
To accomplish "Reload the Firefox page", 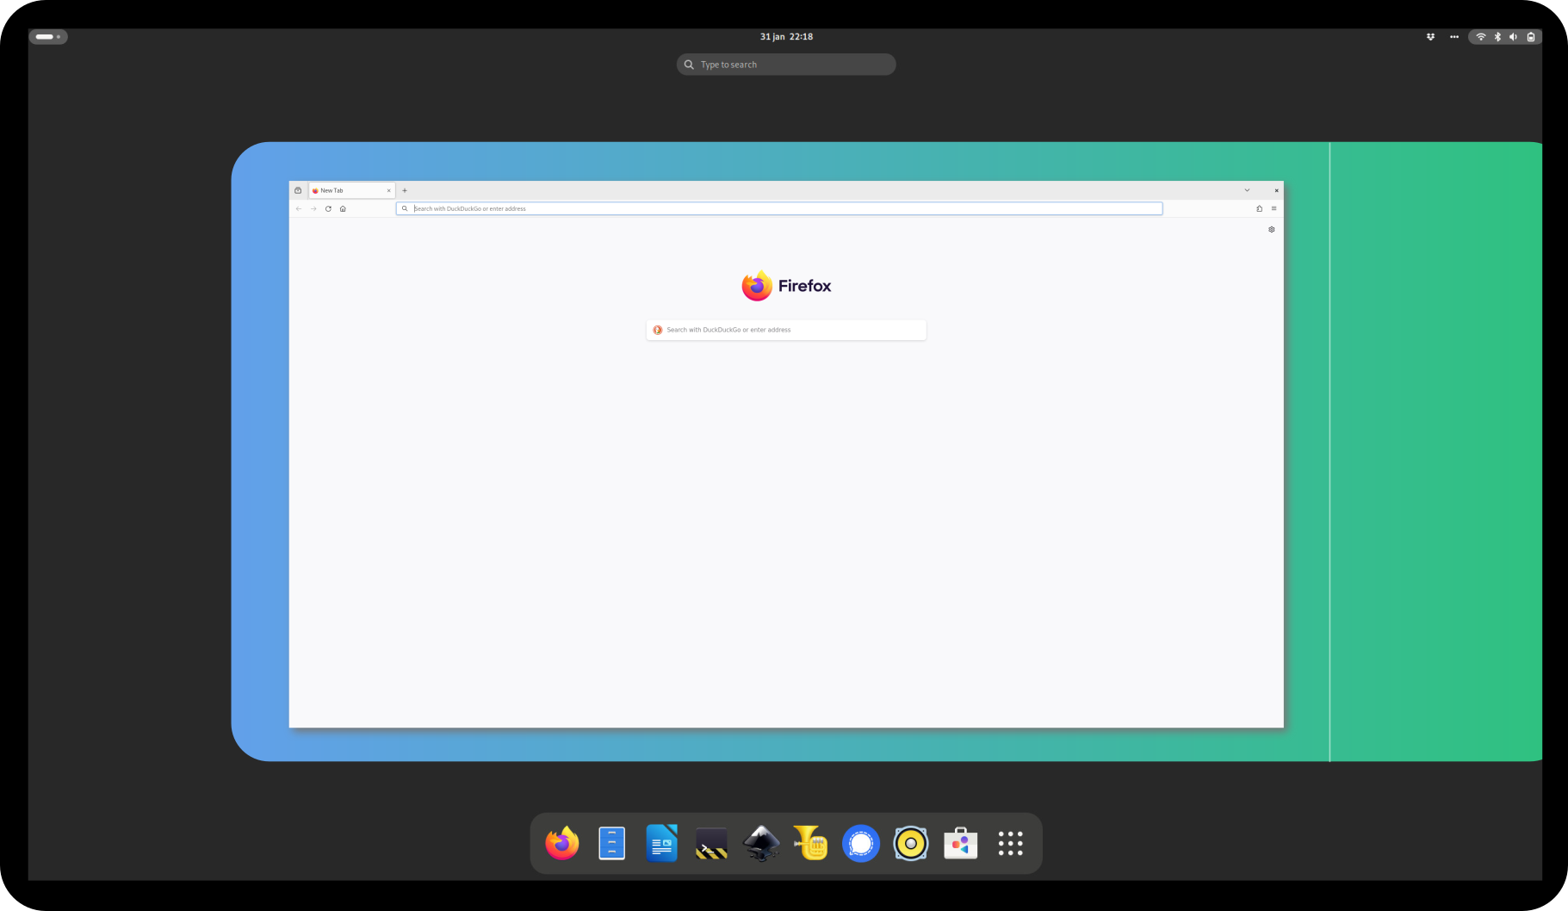I will tap(328, 208).
